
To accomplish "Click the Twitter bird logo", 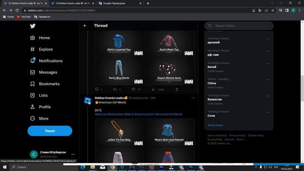I will [x=33, y=26].
